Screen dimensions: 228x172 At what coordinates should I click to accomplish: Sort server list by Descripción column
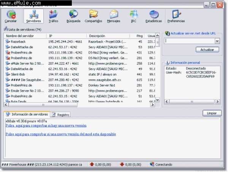(108, 36)
